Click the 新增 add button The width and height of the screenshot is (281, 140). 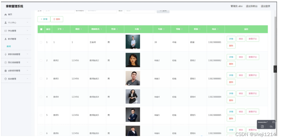44,19
